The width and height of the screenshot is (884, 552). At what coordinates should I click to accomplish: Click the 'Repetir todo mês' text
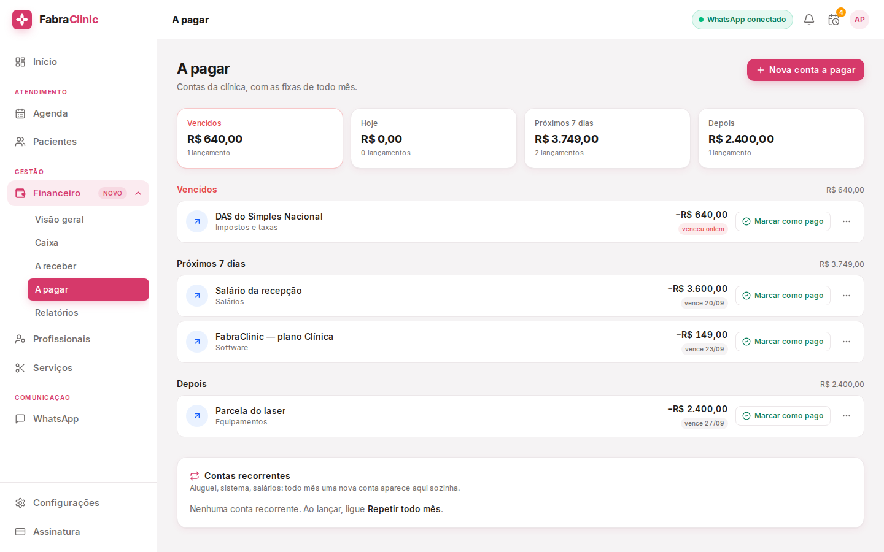point(404,509)
